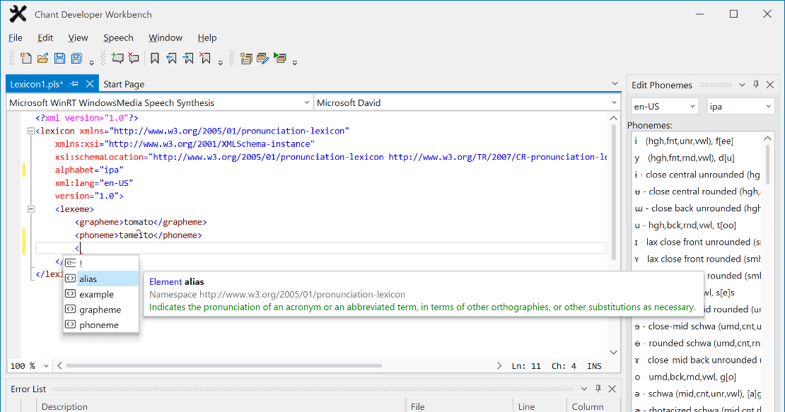The width and height of the screenshot is (785, 412).
Task: Click the Column column header in Error List
Action: click(x=593, y=406)
